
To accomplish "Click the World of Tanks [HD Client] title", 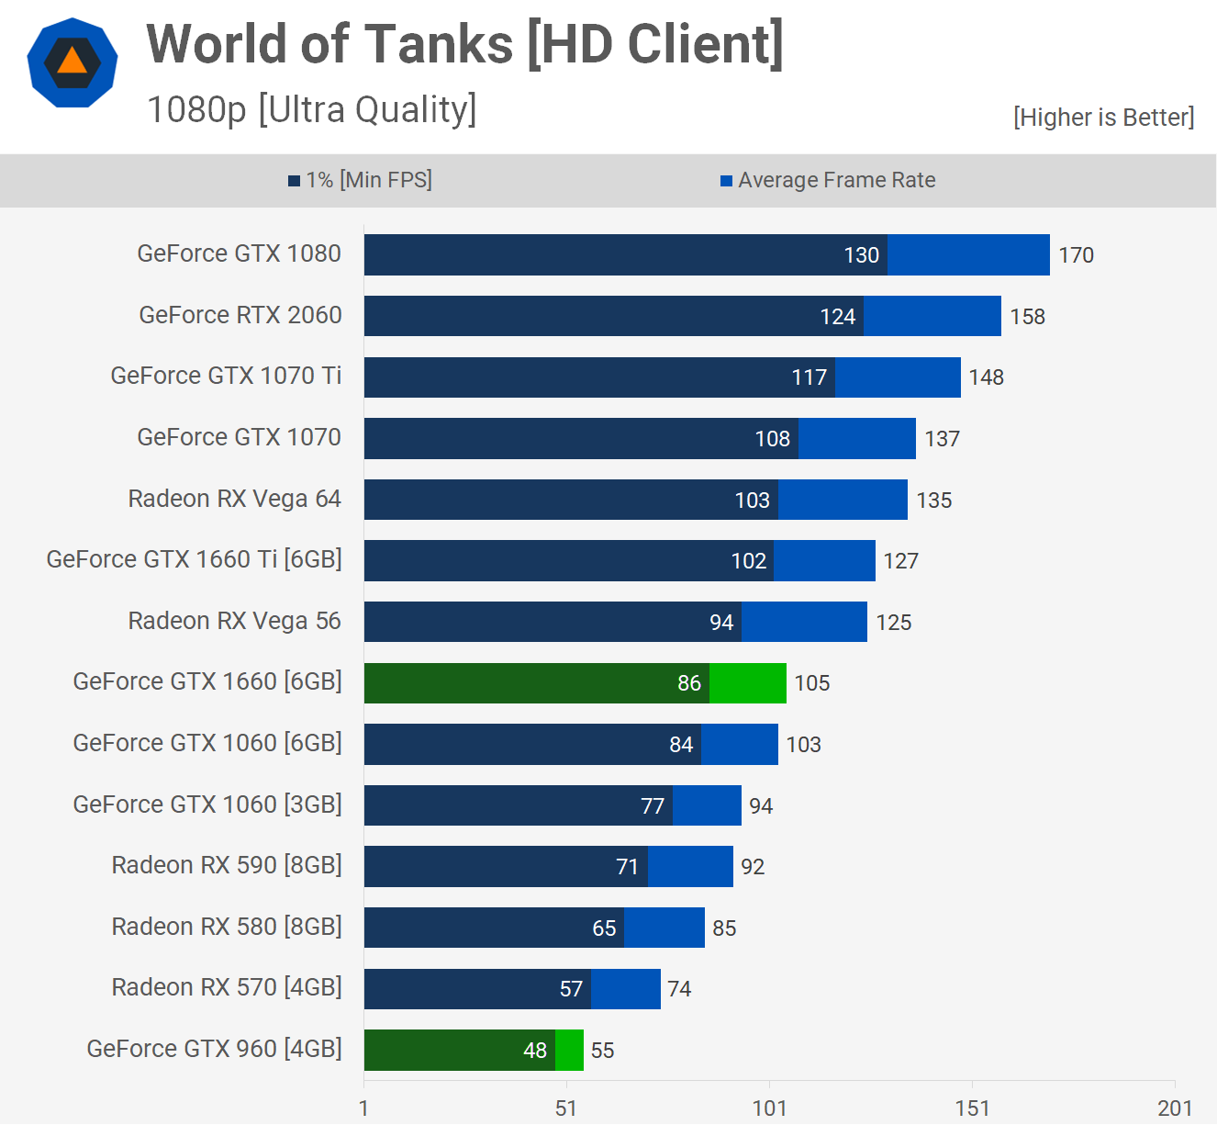I will [x=464, y=44].
